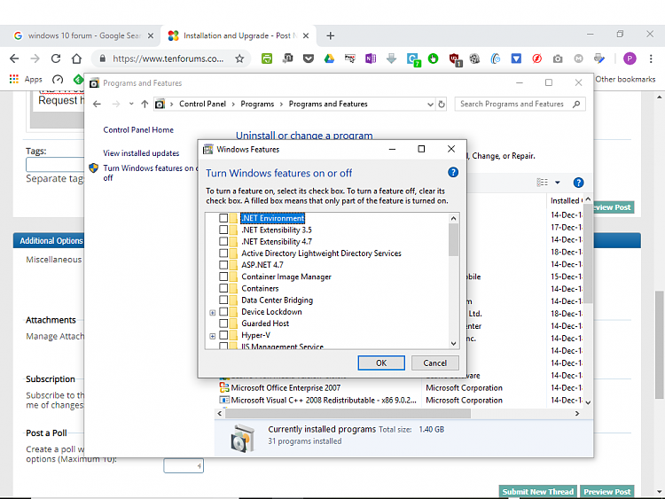Enable Data Center Bridging feature
Viewport: 665px width, 499px height.
(223, 300)
